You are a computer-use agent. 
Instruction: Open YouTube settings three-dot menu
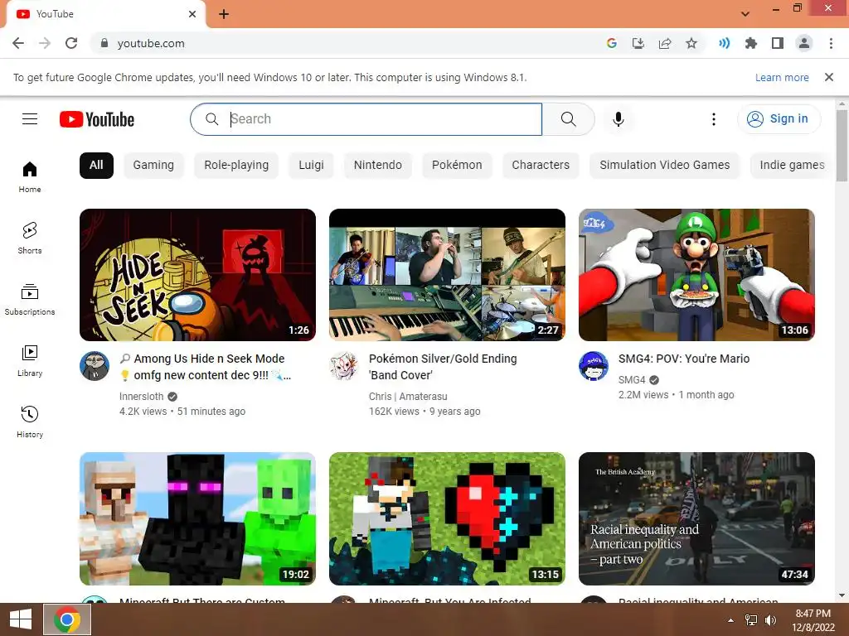click(714, 119)
